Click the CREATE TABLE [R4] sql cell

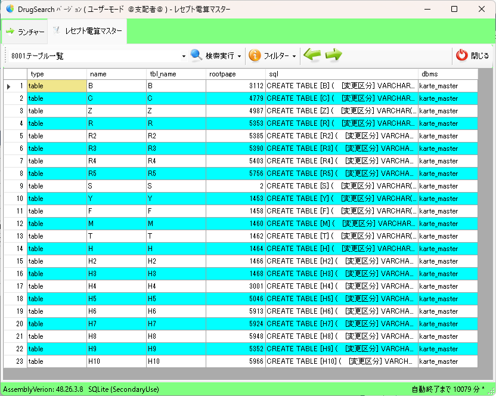pyautogui.click(x=342, y=161)
